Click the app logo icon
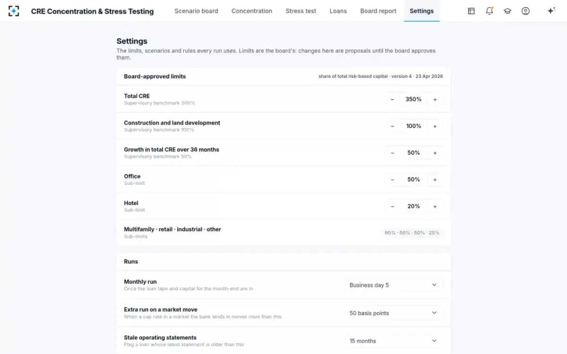This screenshot has height=354, width=567. pos(14,11)
